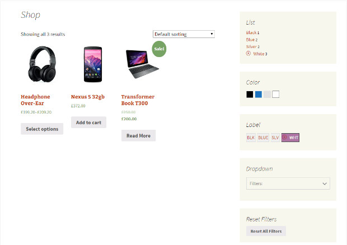Viewport: 347px width, 245px height.
Task: Filter by Silver in the List widget
Action: pos(251,46)
